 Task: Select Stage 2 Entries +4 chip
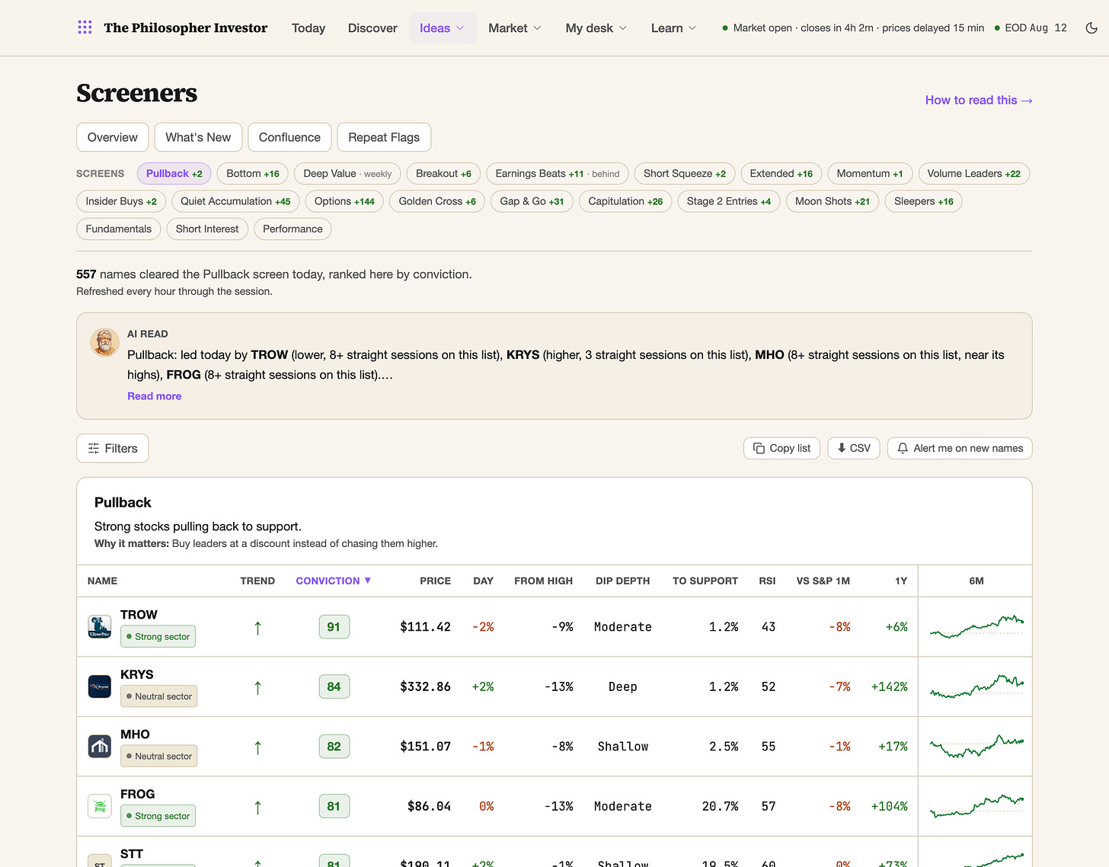(729, 201)
